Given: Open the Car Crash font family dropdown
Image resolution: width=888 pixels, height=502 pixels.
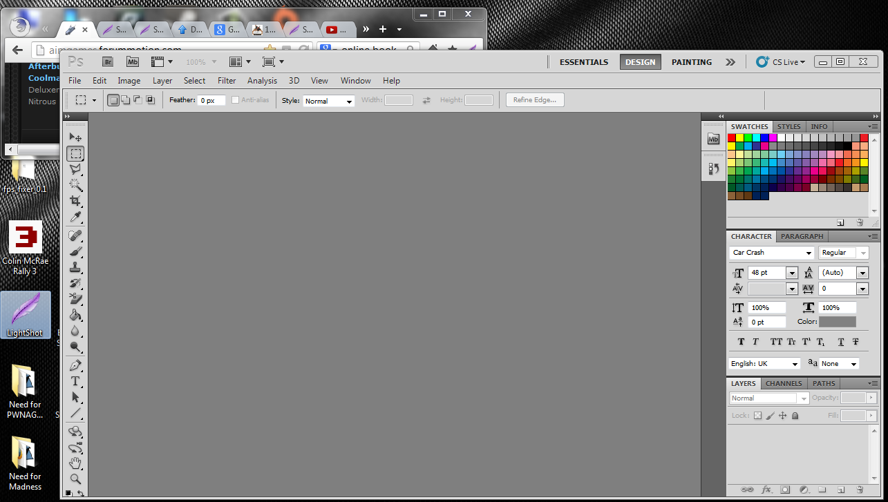Looking at the screenshot, I should pos(772,253).
